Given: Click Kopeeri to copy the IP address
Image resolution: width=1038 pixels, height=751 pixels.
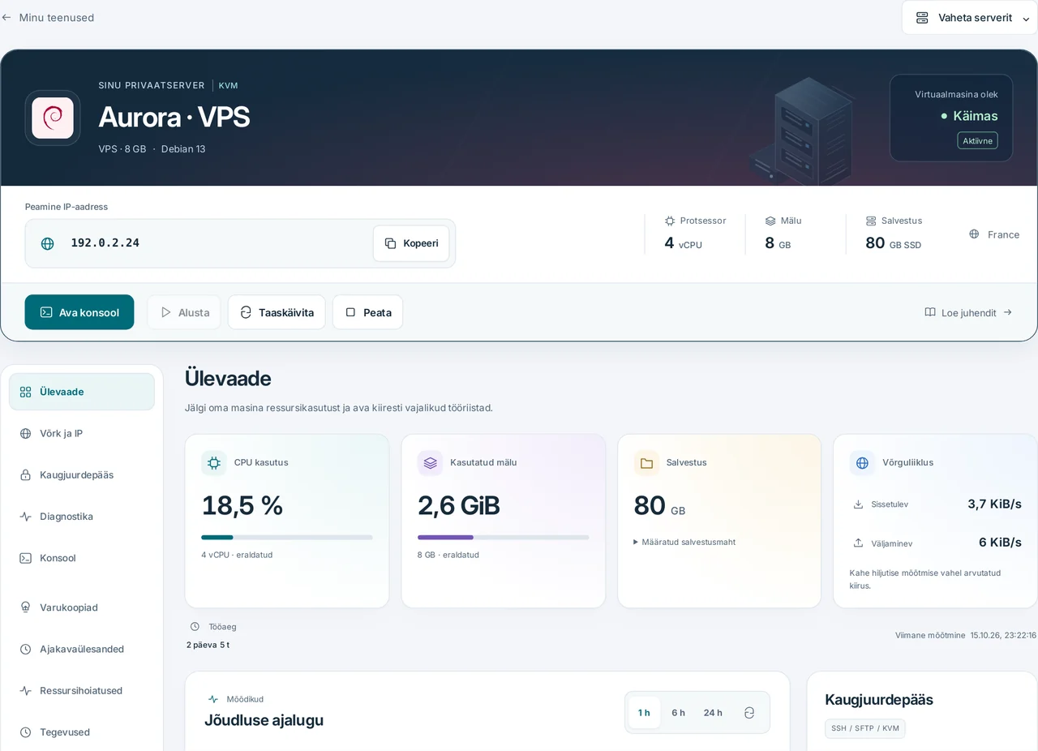Looking at the screenshot, I should tap(411, 243).
